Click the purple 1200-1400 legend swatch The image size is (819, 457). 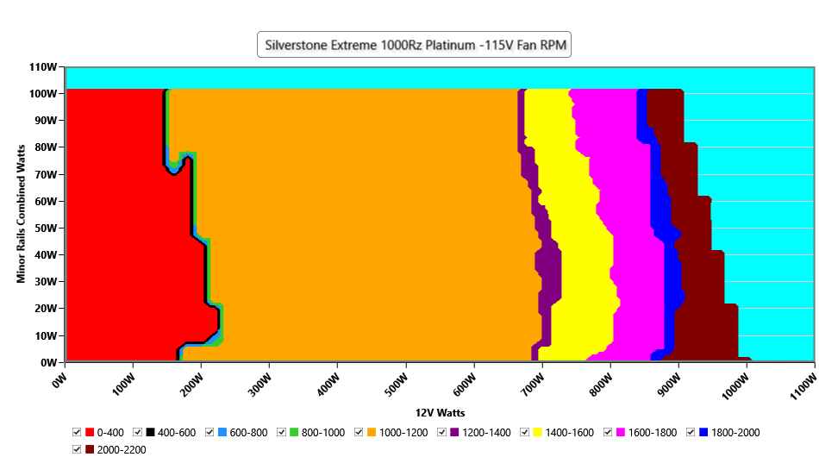pyautogui.click(x=455, y=433)
